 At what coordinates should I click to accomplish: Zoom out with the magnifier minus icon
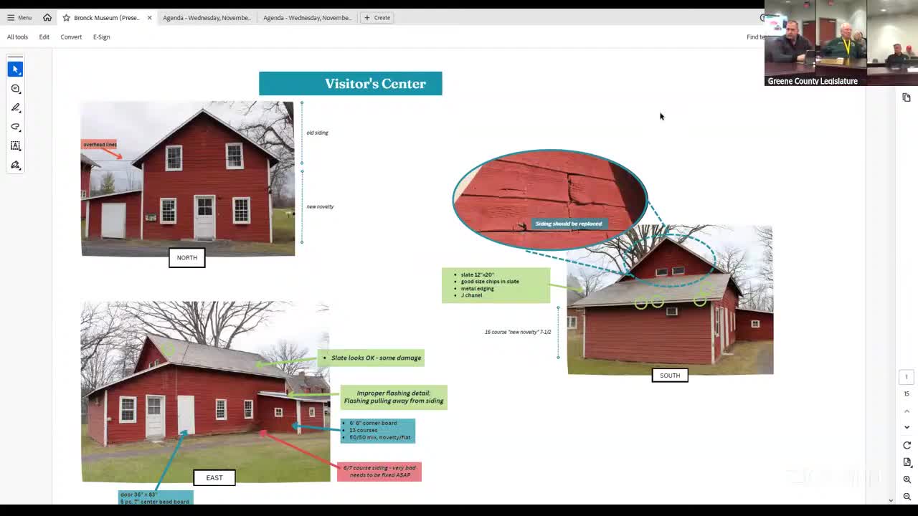click(x=907, y=497)
